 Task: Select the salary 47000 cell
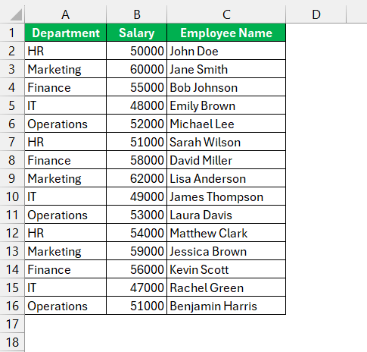click(x=137, y=288)
